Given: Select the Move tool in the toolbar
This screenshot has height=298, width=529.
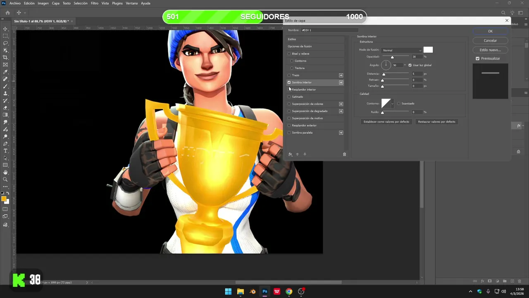Looking at the screenshot, I should click(5, 29).
